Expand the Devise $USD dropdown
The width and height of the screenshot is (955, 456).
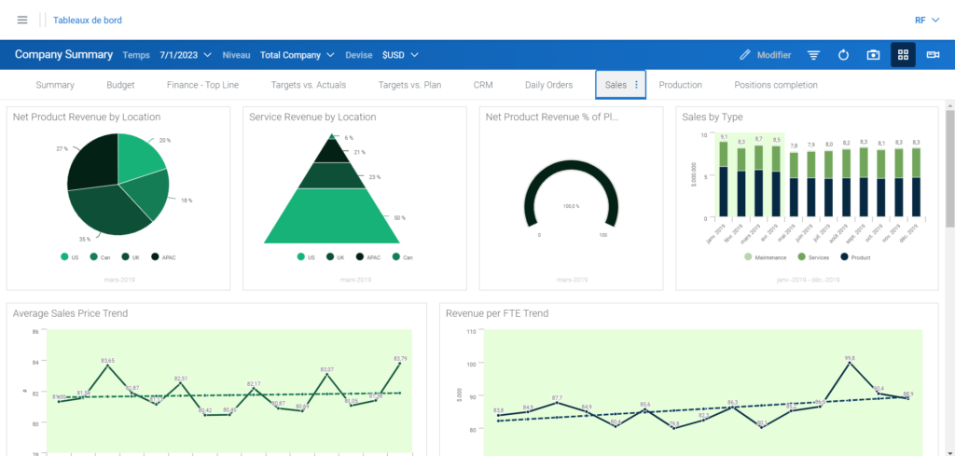coord(400,55)
